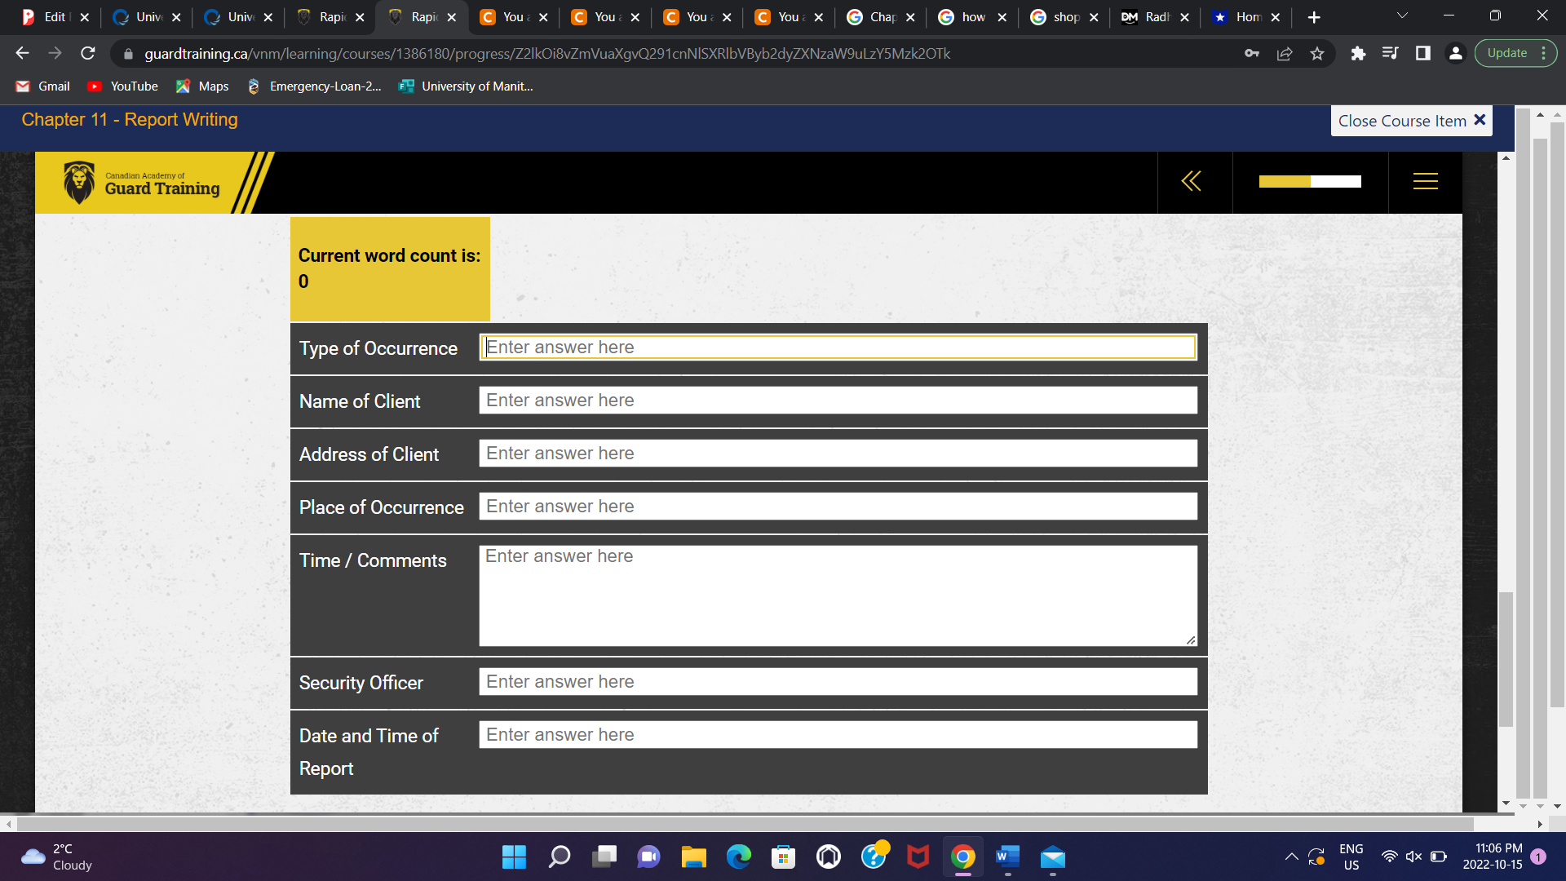Reload the current page
Image resolution: width=1566 pixels, height=881 pixels.
coord(87,53)
